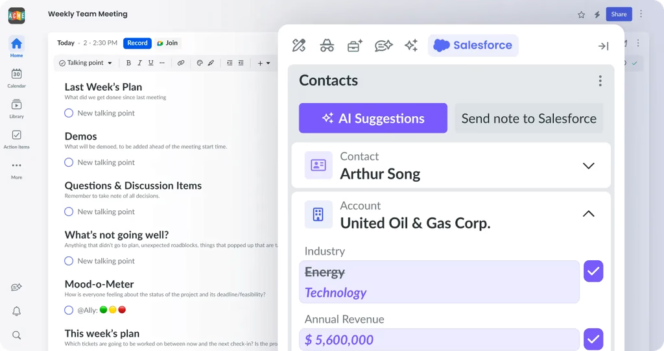Click the This week's plan heading
This screenshot has height=351, width=664.
tap(102, 333)
